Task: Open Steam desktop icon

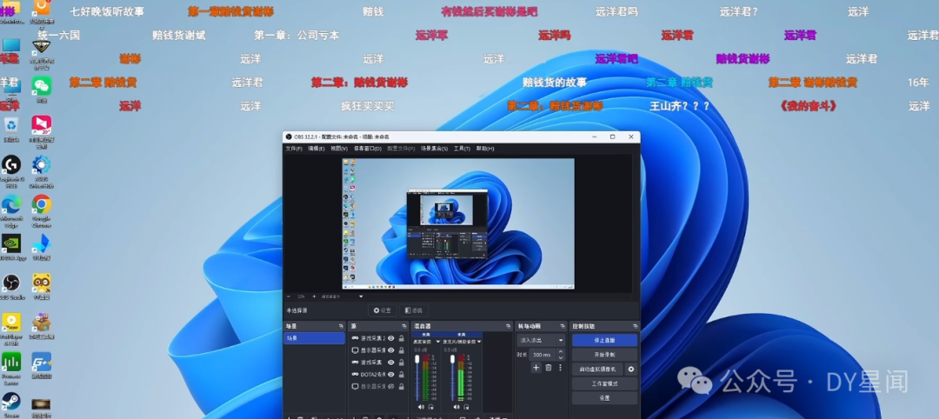Action: click(10, 404)
